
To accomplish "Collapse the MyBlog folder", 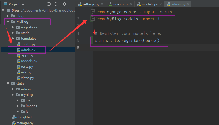I will (8, 21).
